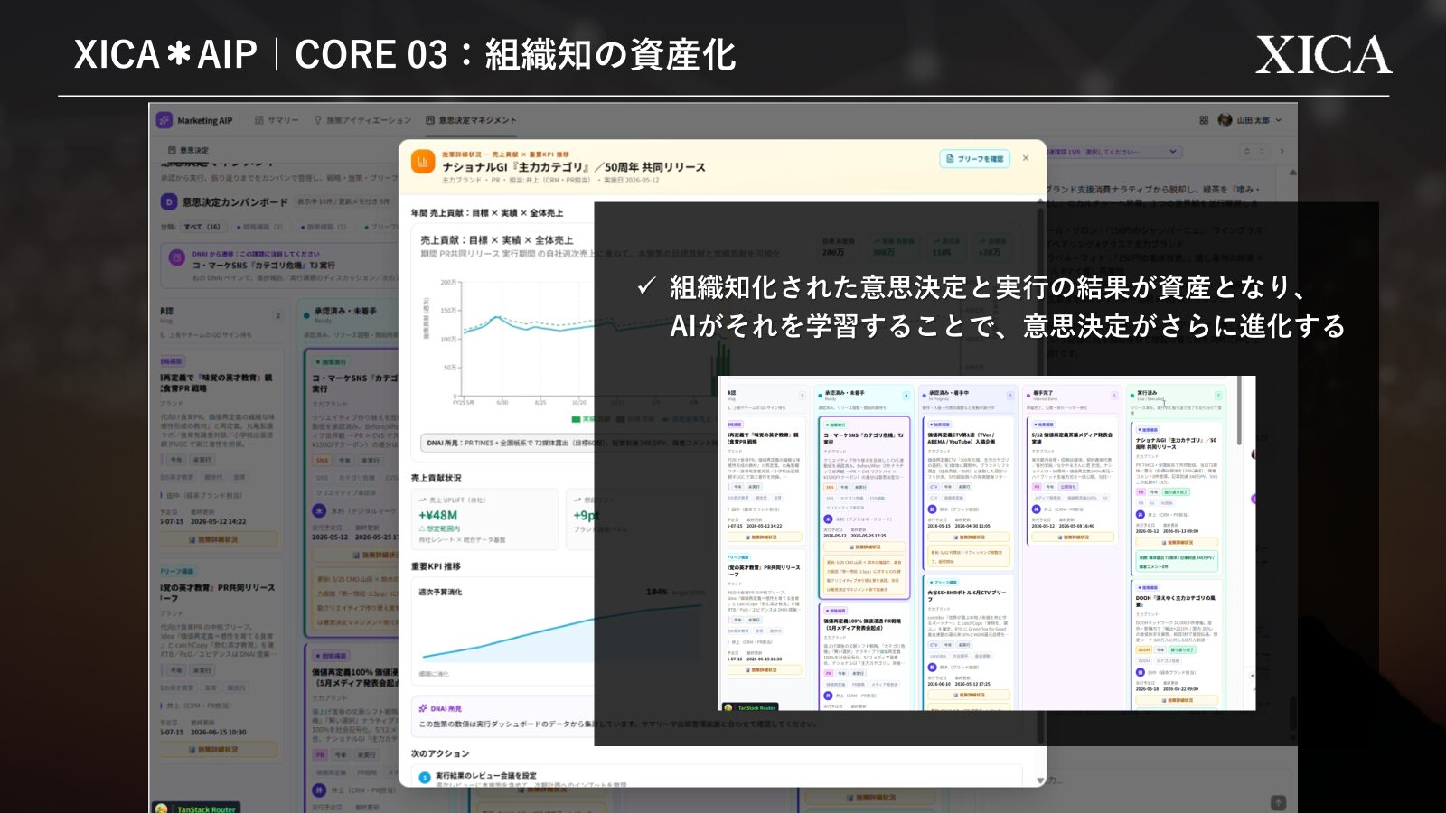The image size is (1446, 813).
Task: Click the scroll-up arrow of the right panel
Action: tap(1292, 172)
